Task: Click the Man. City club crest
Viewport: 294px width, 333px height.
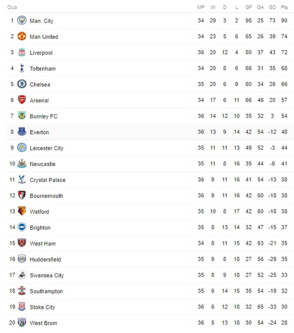Action: (x=22, y=20)
